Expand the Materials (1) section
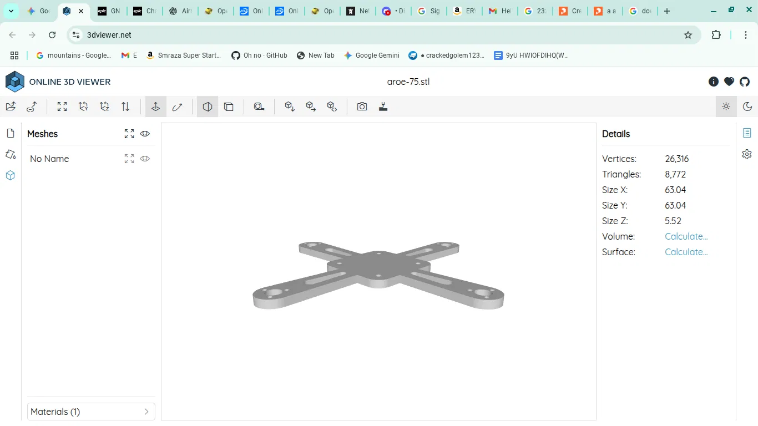This screenshot has width=758, height=426. pyautogui.click(x=91, y=412)
